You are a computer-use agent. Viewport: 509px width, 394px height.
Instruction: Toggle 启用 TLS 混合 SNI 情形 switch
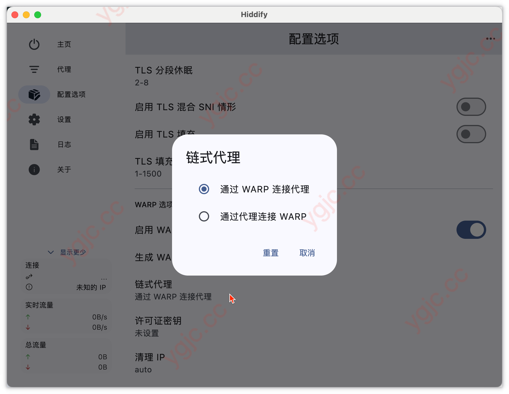(471, 106)
